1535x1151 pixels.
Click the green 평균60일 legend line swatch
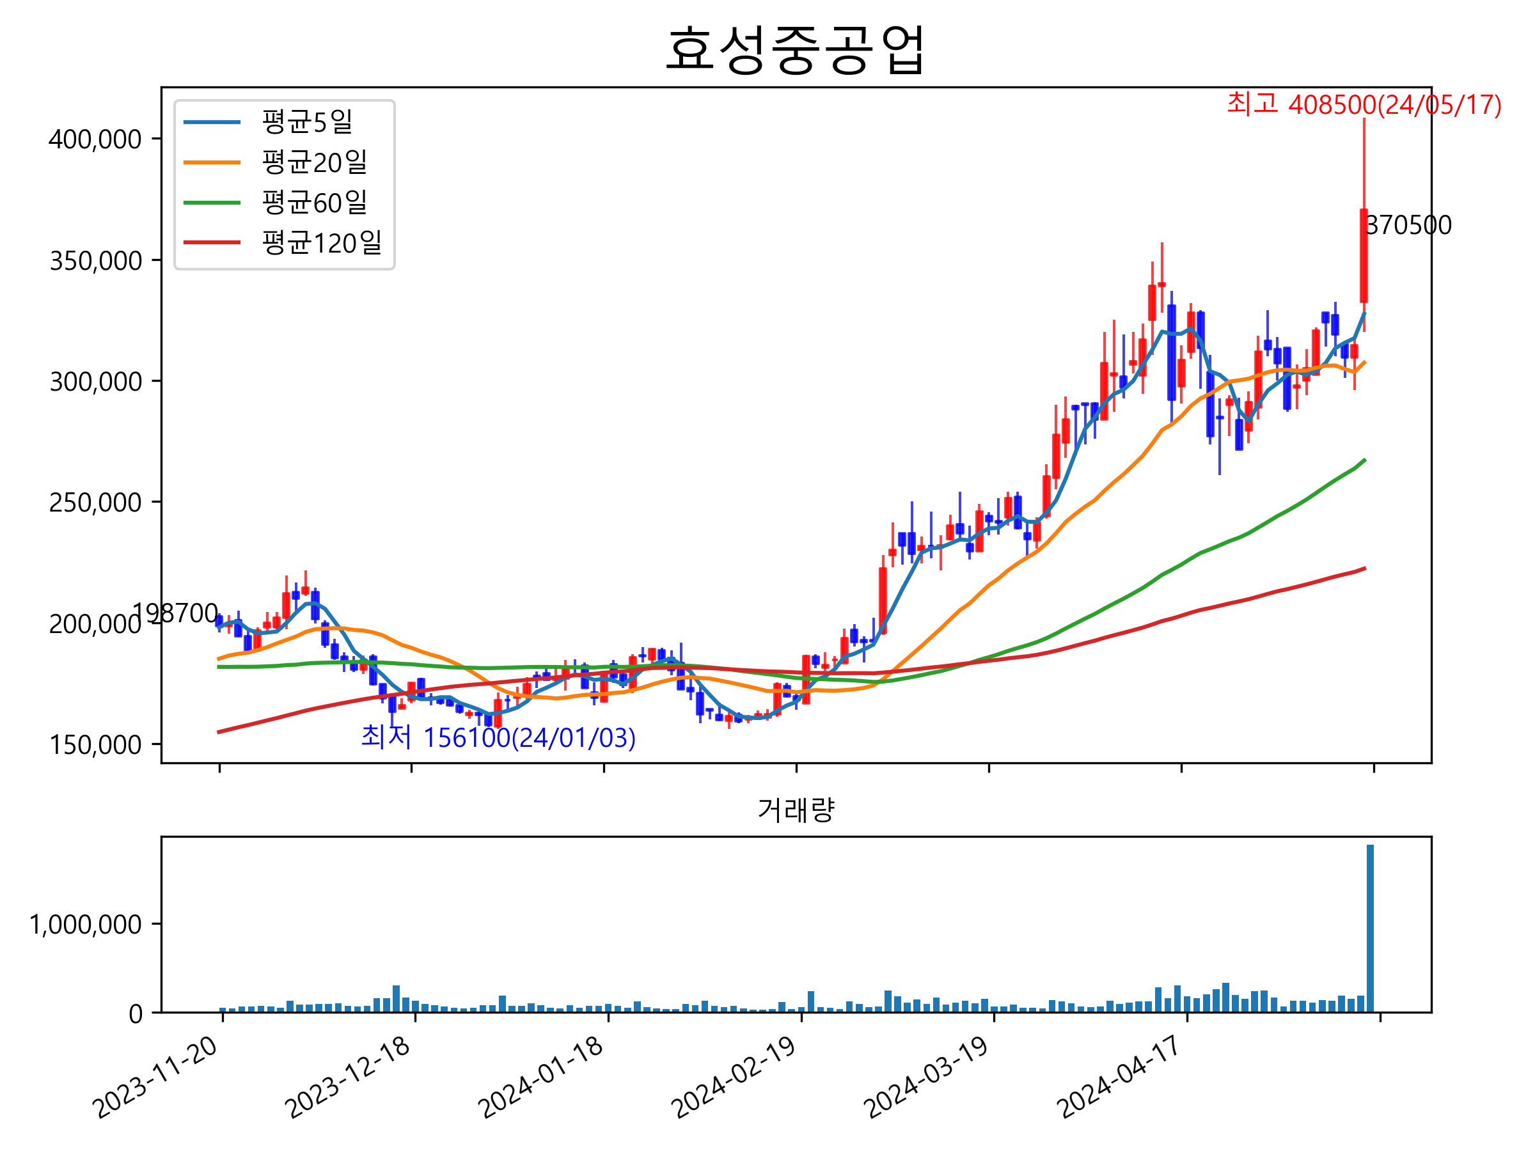click(x=212, y=203)
